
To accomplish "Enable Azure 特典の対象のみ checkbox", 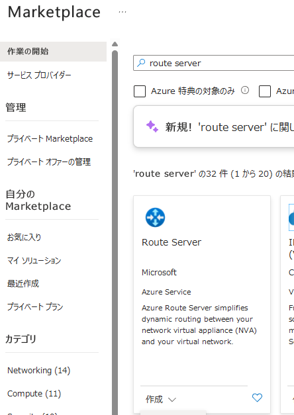I will [140, 91].
